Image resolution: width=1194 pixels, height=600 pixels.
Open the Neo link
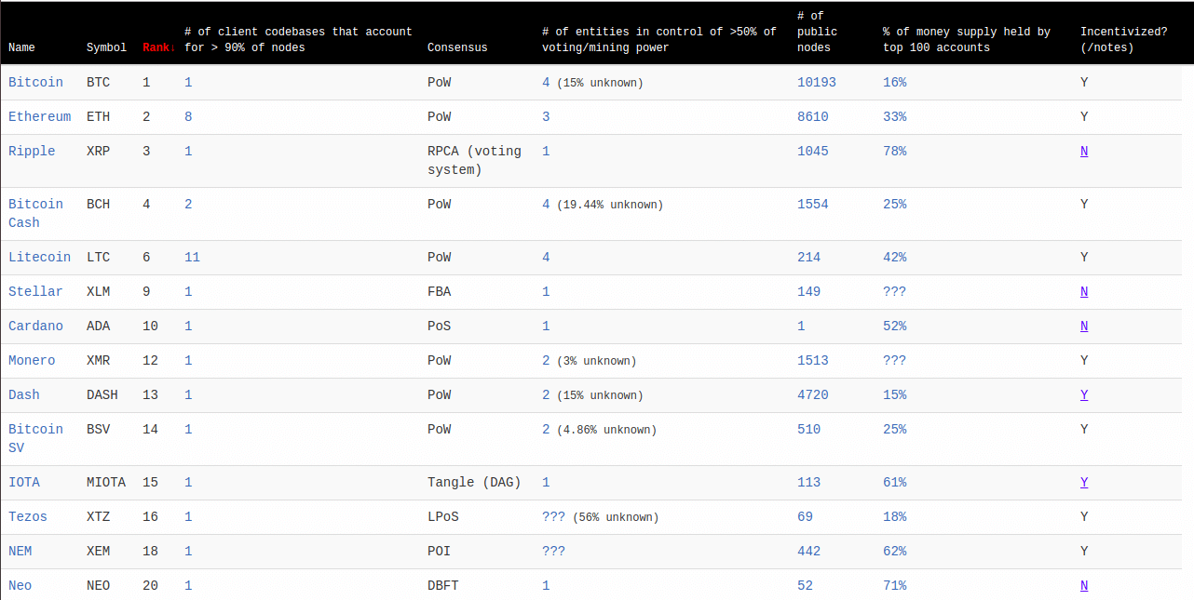pos(20,585)
